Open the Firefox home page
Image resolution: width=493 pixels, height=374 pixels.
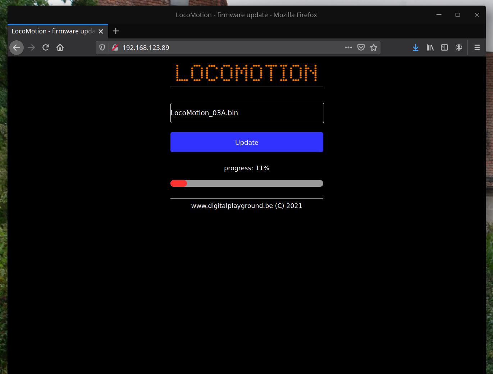pyautogui.click(x=60, y=47)
